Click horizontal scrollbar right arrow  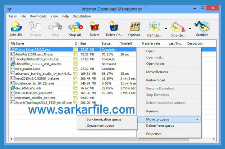pyautogui.click(x=214, y=139)
